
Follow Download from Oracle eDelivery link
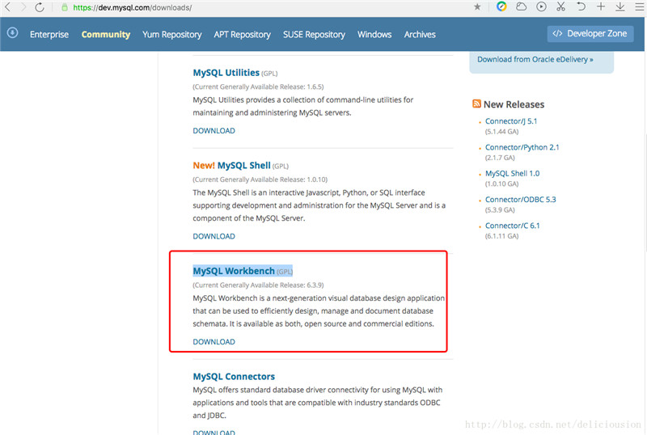pos(535,60)
